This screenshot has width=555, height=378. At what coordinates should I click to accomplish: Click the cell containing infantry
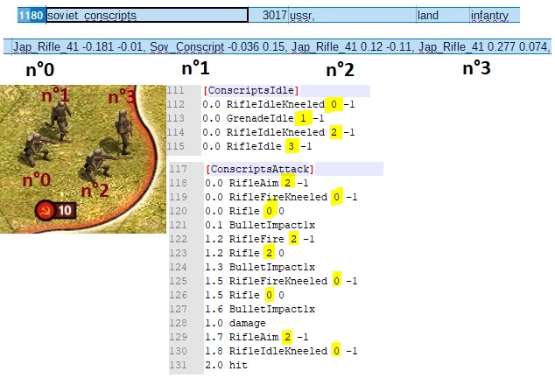click(x=495, y=15)
